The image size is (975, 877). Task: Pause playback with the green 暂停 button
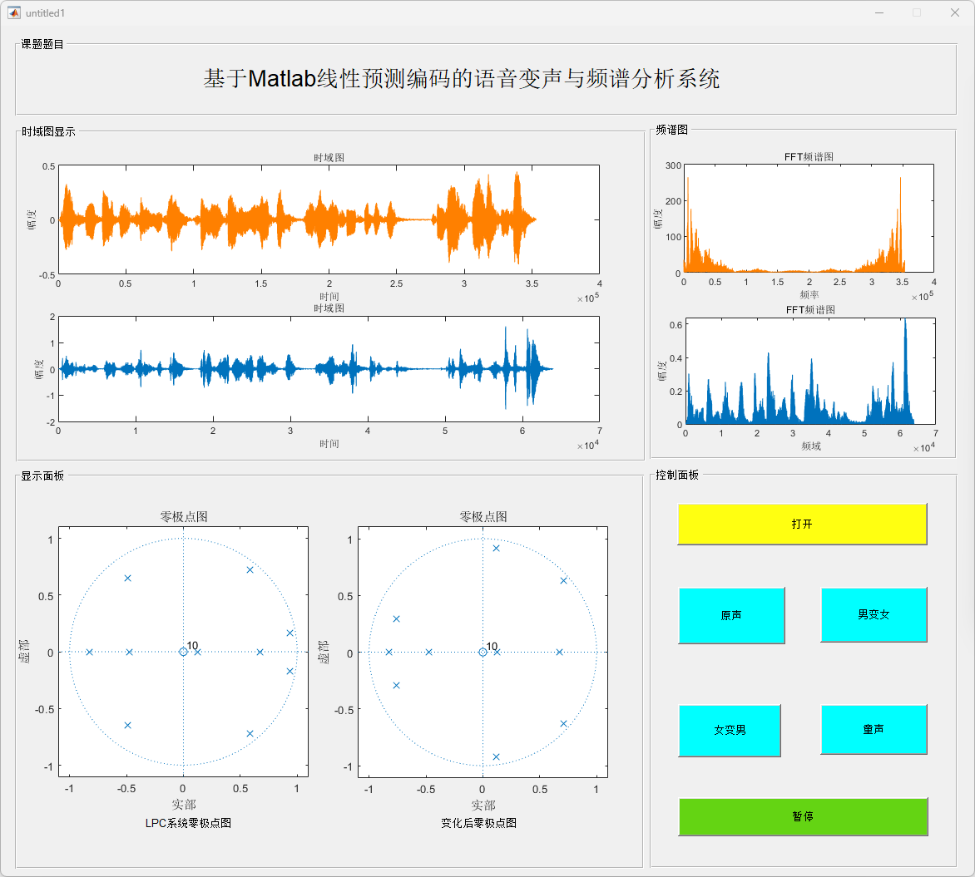[802, 816]
